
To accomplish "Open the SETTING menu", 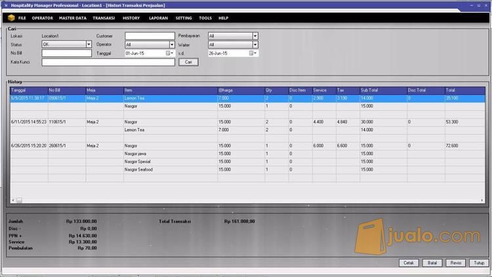I will pos(184,18).
